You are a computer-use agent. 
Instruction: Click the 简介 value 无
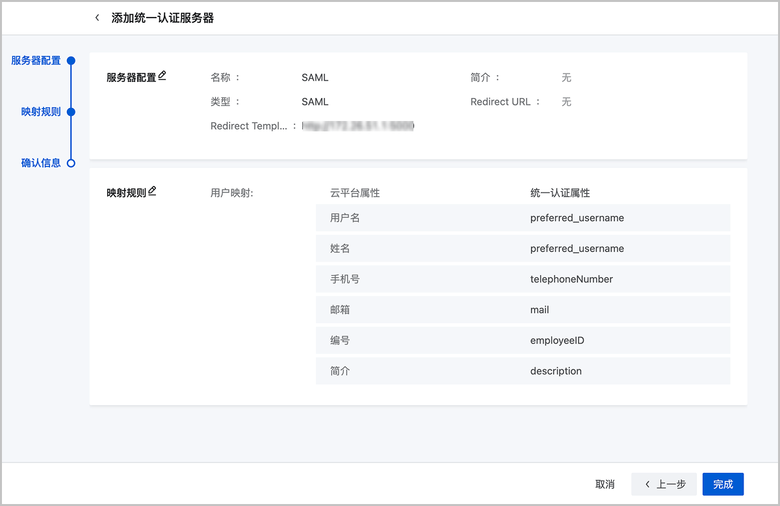coord(566,77)
